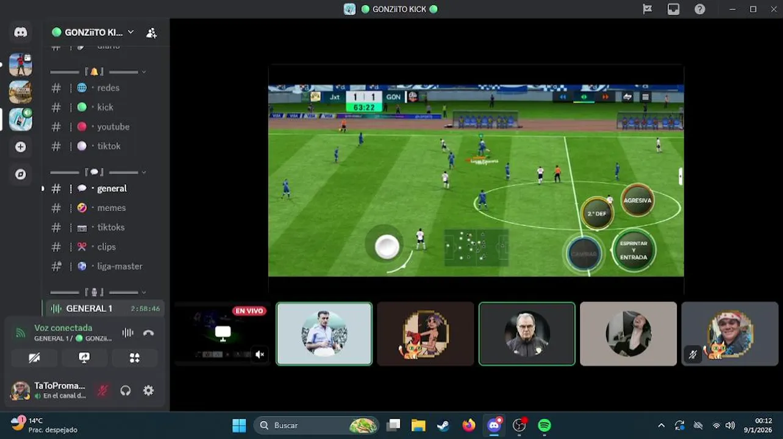The height and width of the screenshot is (439, 783).
Task: Toggle deafen headphones icon
Action: (126, 391)
